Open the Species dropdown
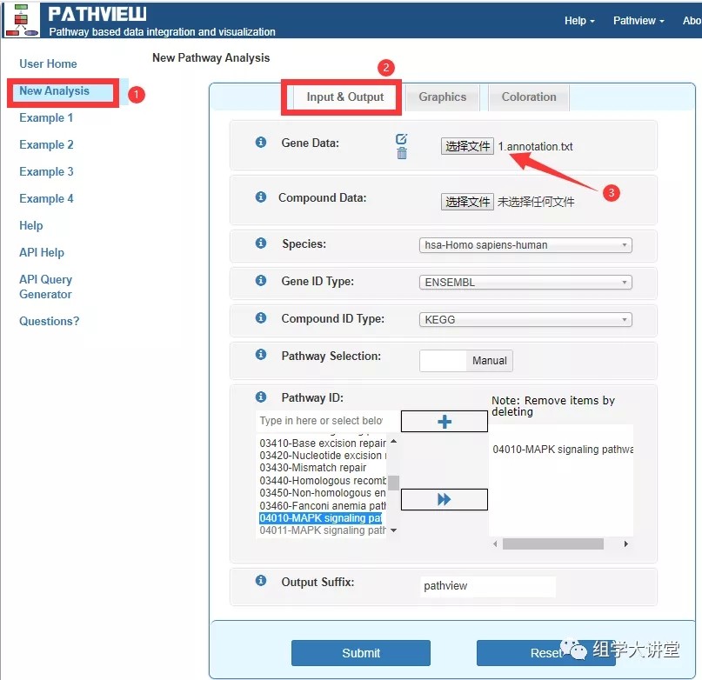Viewport: 702px width, 680px height. pos(525,245)
